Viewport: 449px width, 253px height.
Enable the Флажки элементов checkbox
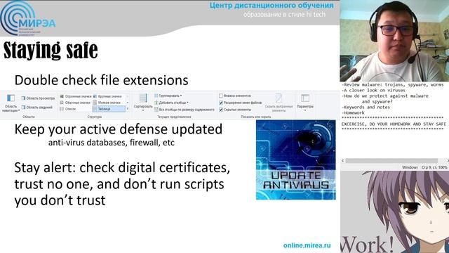point(221,96)
